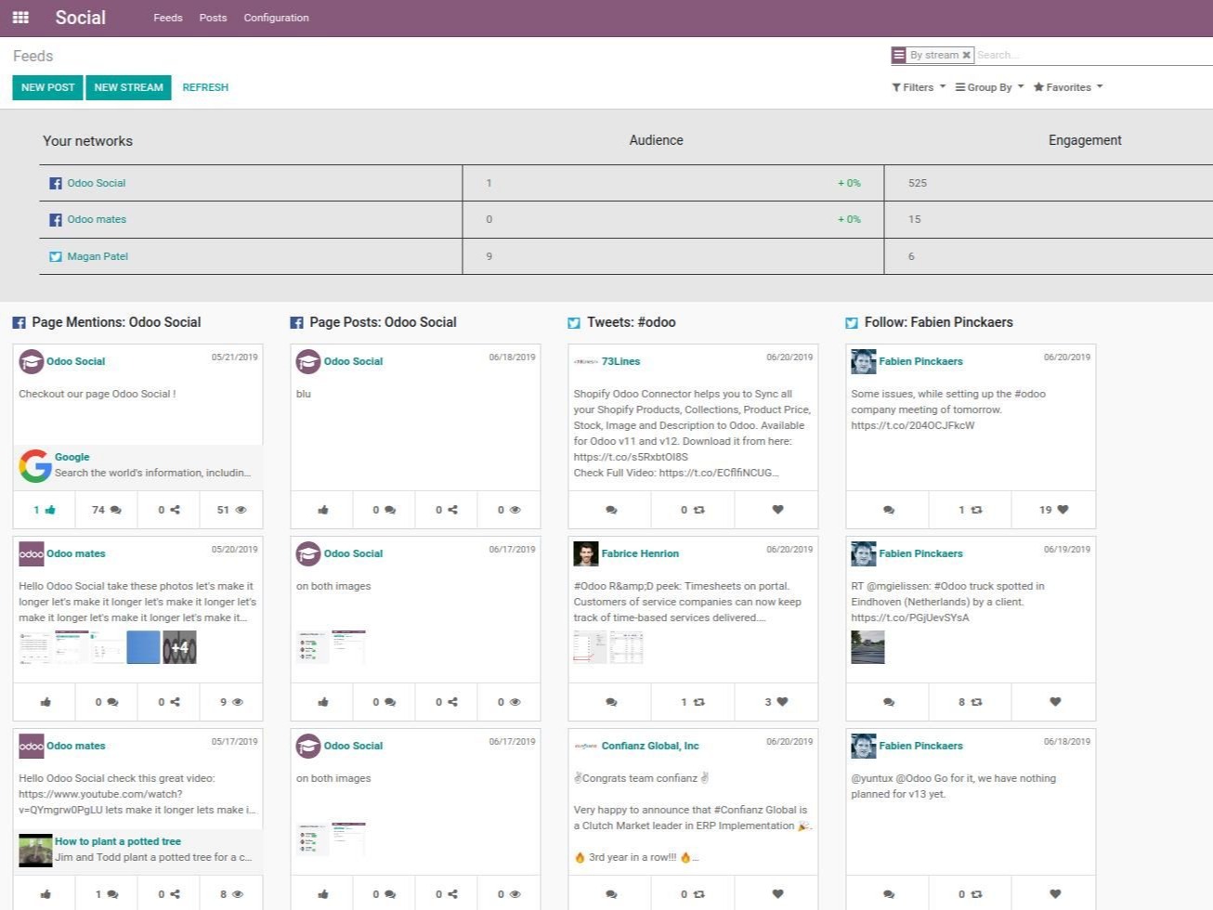Open the Group By dropdown
Image resolution: width=1213 pixels, height=910 pixels.
987,86
